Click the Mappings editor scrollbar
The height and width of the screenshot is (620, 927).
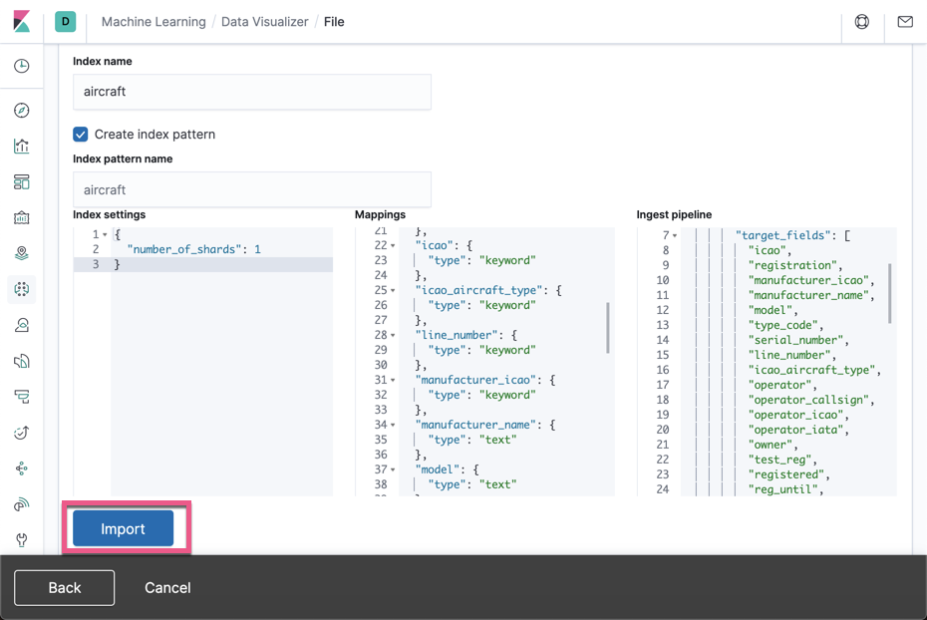click(608, 328)
